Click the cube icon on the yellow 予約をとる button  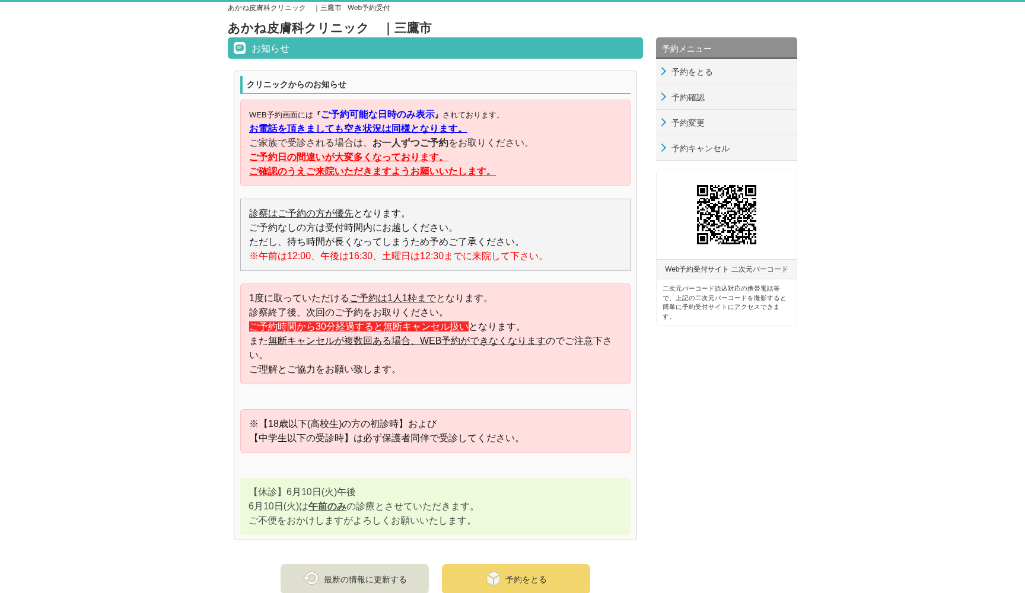(494, 578)
